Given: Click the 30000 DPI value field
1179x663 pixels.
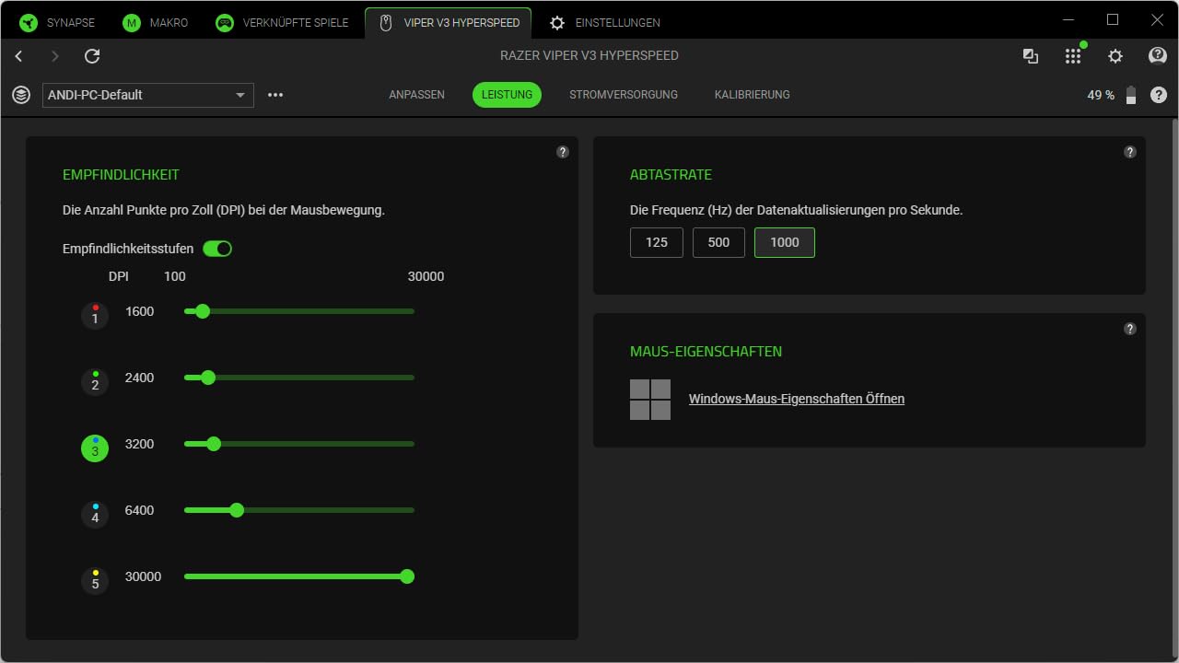Looking at the screenshot, I should click(144, 576).
